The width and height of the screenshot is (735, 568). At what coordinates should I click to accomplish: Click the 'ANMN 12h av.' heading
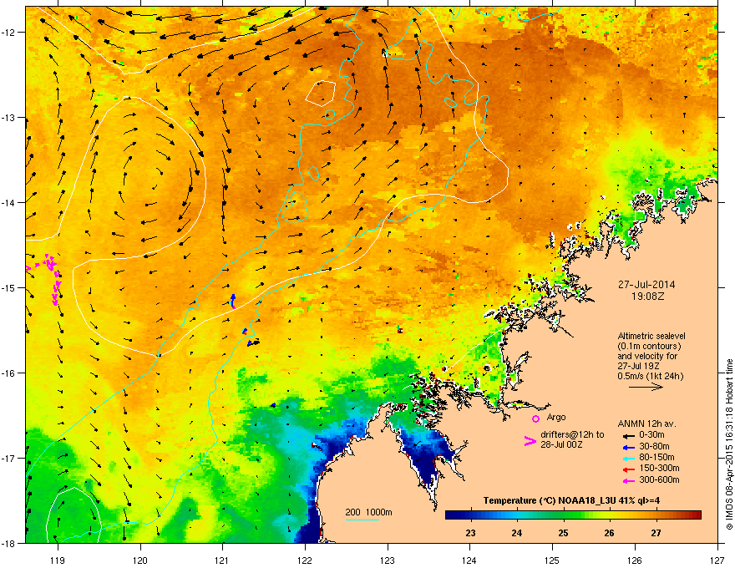(646, 424)
